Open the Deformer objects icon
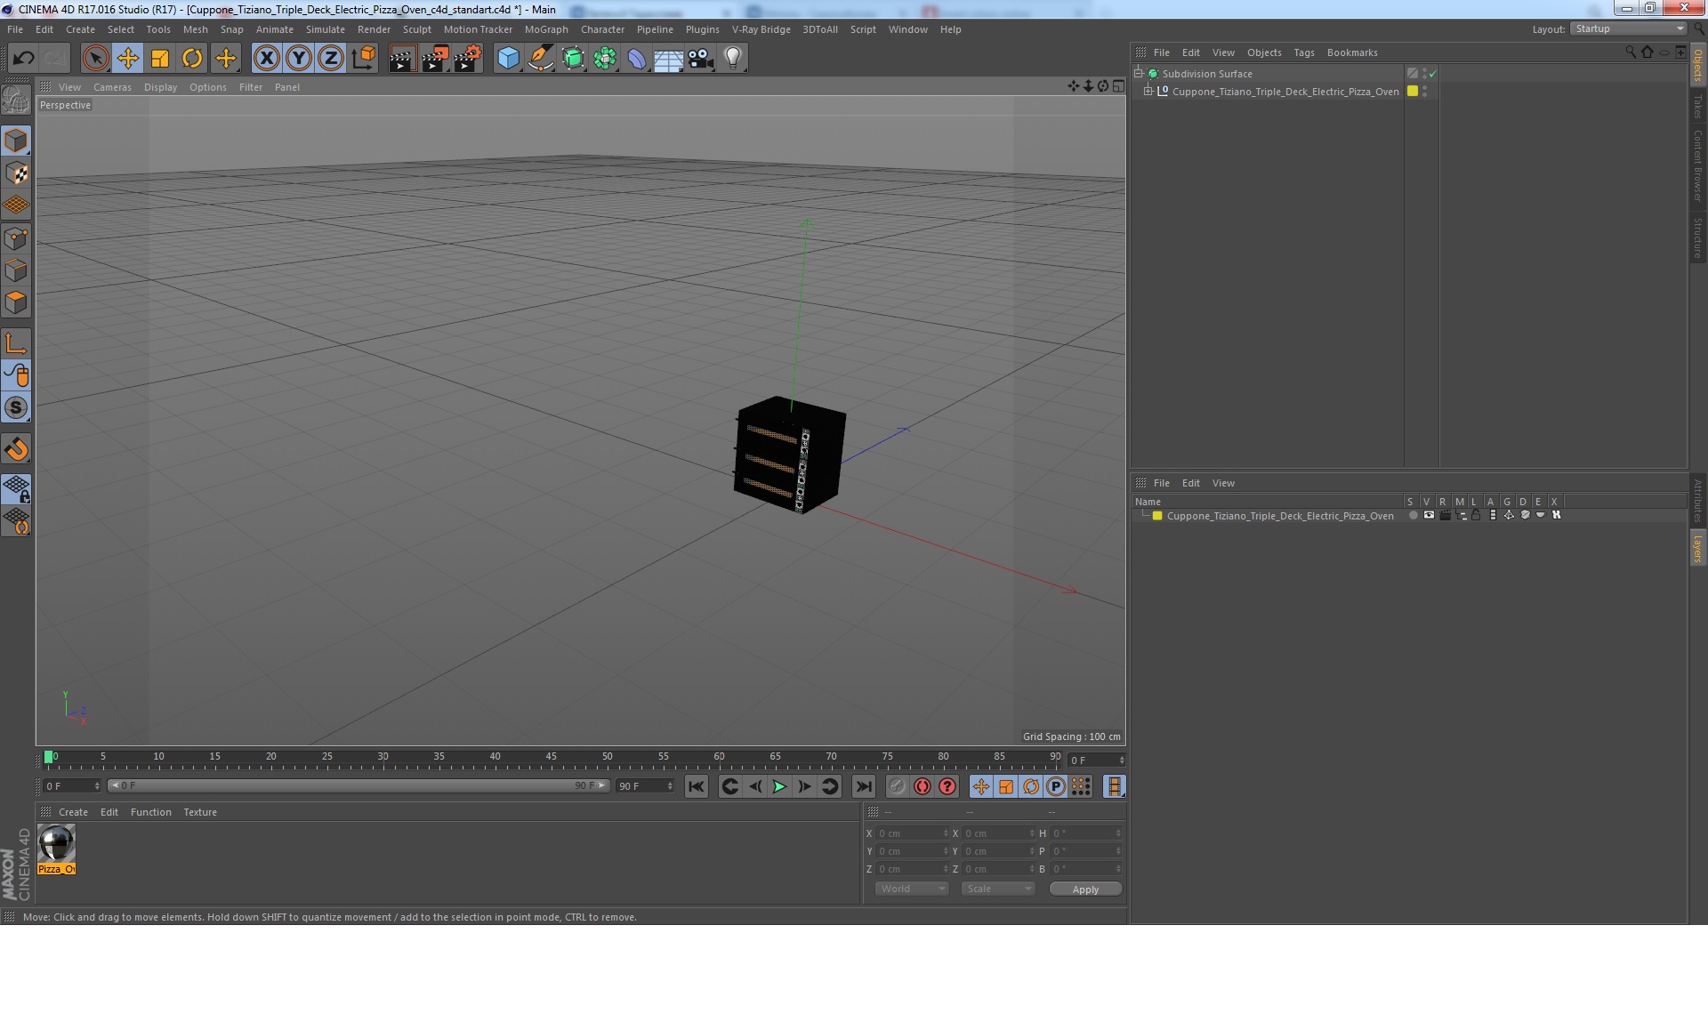The height and width of the screenshot is (1030, 1708). 637,59
